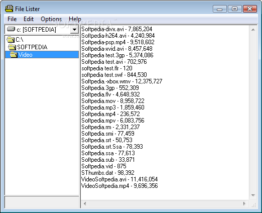Click the vertical scrollbar down arrow
Screen dimensions: 262x213
[253, 195]
